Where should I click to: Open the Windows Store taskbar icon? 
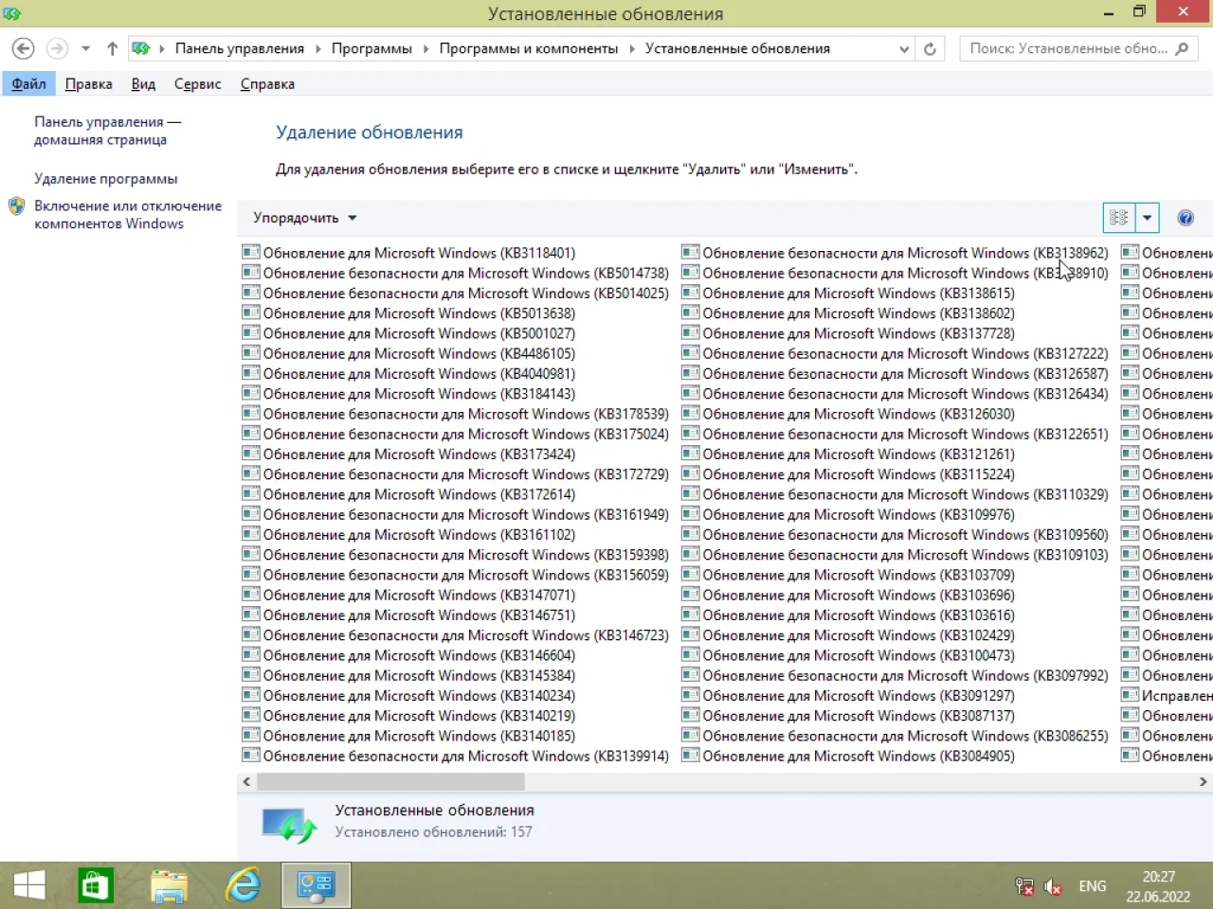pyautogui.click(x=95, y=885)
